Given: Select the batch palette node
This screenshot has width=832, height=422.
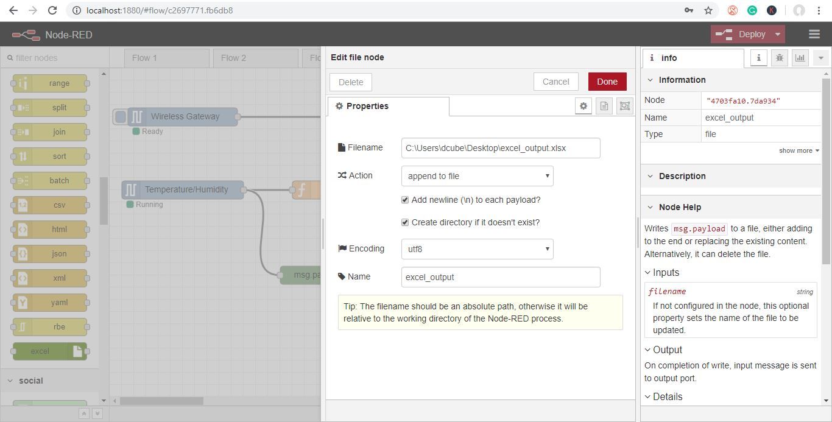Looking at the screenshot, I should (x=50, y=181).
